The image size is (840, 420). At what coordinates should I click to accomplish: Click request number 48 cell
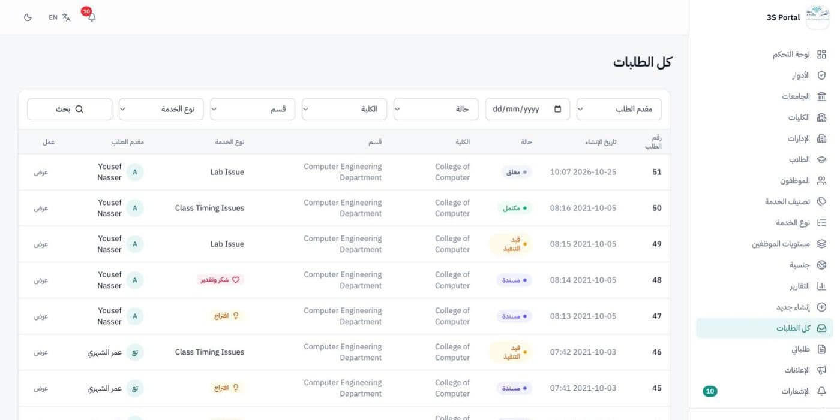657,280
